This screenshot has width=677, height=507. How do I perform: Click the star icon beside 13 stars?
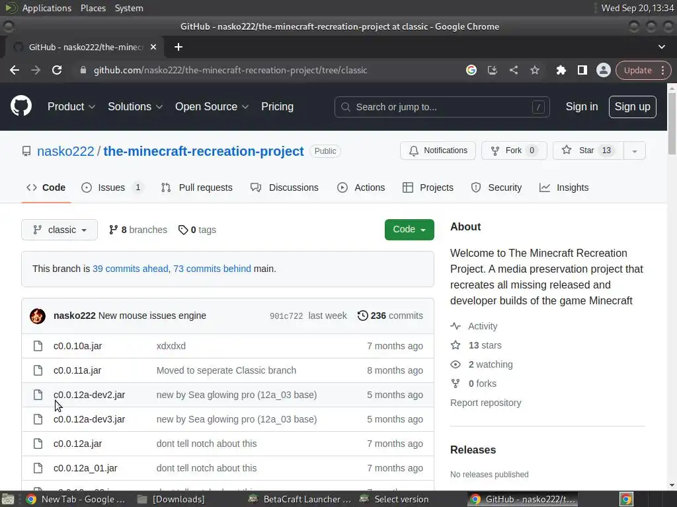pyautogui.click(x=456, y=345)
